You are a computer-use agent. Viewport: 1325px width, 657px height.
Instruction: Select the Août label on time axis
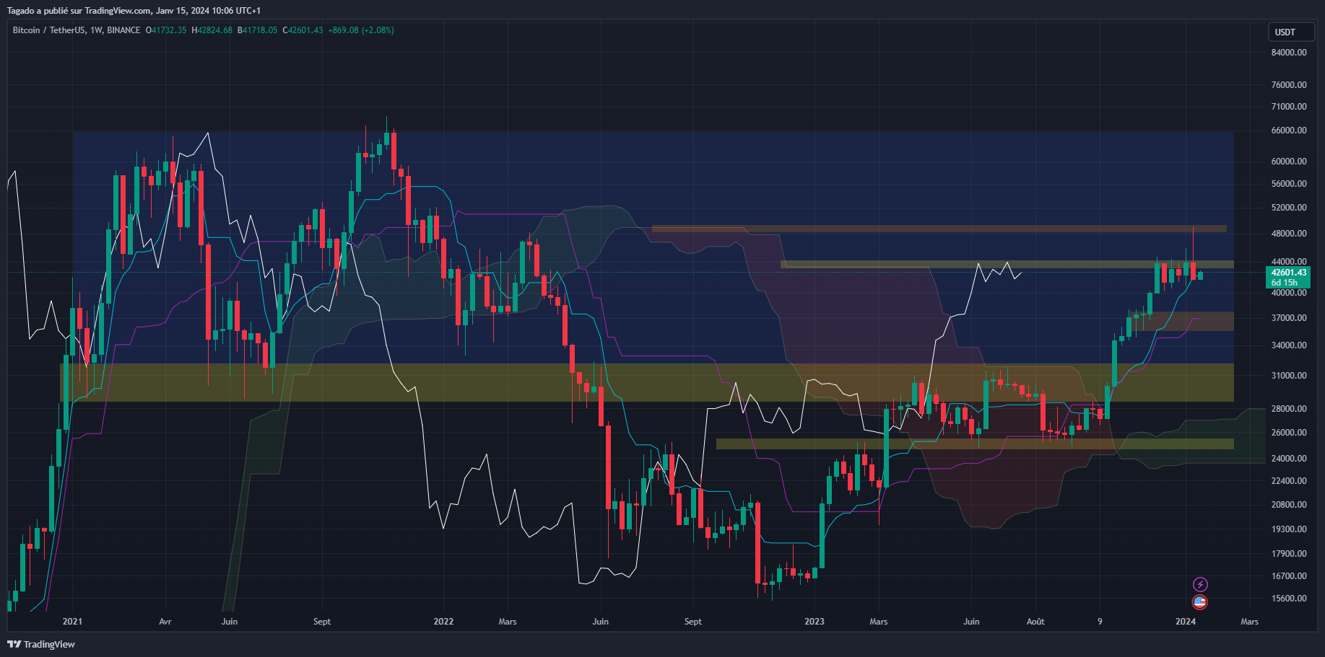1035,621
